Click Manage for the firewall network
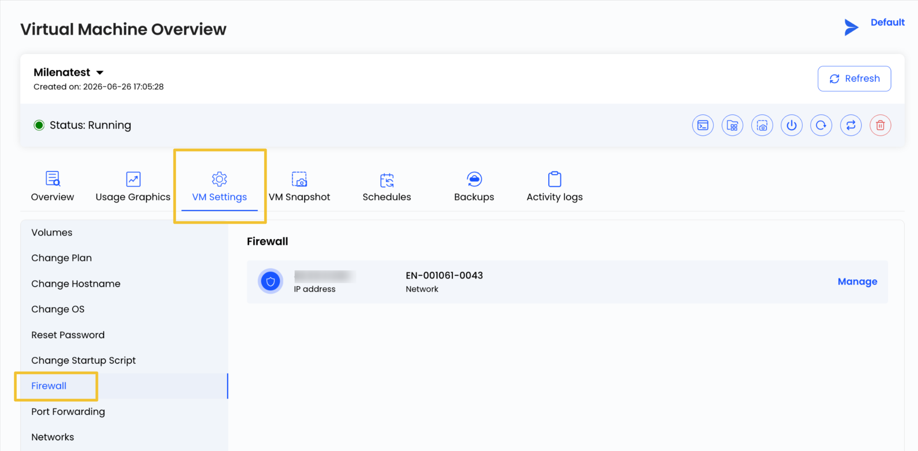 point(857,282)
